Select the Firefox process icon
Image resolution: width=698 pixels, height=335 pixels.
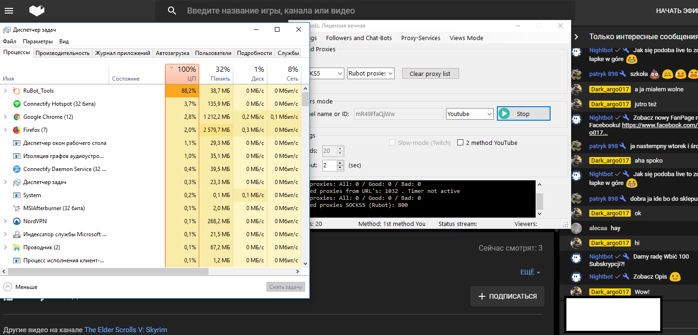[x=17, y=130]
